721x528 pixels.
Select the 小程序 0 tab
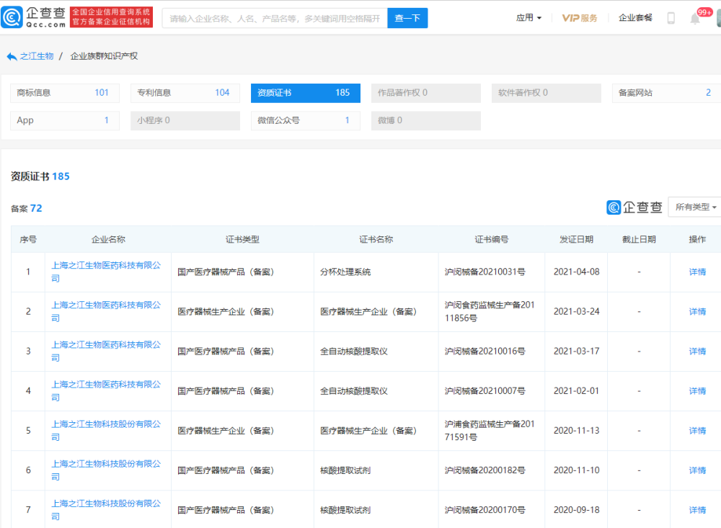point(185,120)
